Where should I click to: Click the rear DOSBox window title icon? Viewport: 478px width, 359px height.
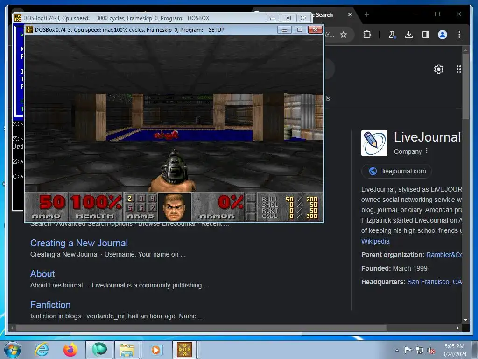tap(18, 18)
